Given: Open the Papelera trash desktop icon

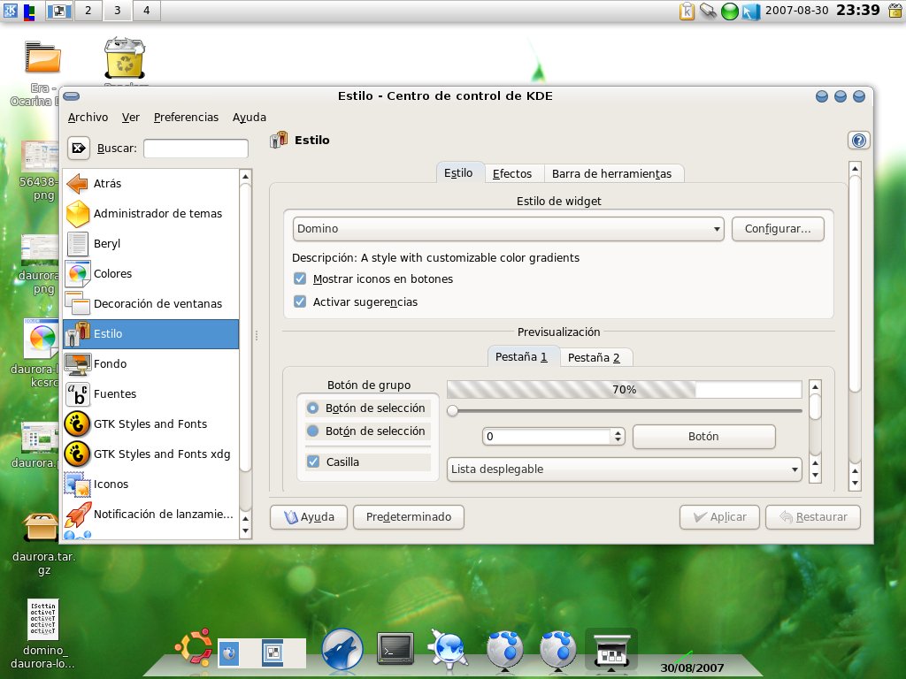Looking at the screenshot, I should 125,57.
